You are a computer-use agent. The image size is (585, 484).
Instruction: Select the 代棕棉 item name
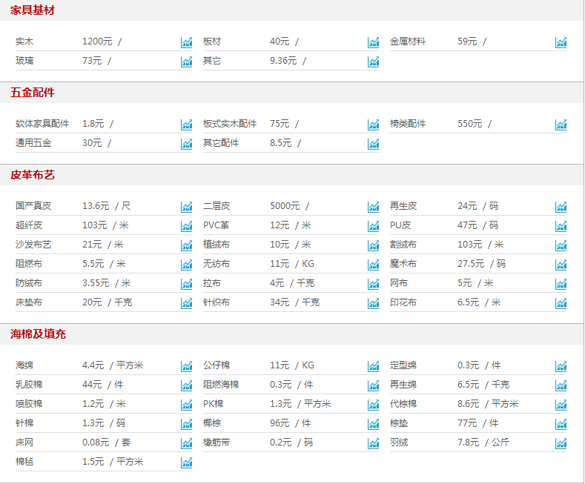pyautogui.click(x=403, y=404)
